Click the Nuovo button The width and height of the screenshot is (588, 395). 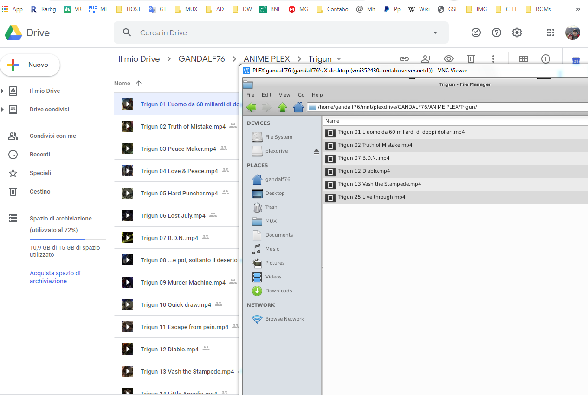pyautogui.click(x=30, y=65)
